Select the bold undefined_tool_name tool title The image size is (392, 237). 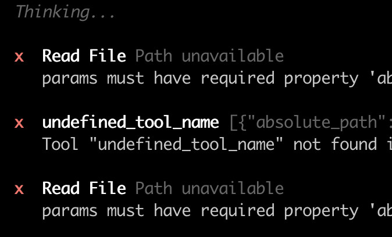(131, 122)
